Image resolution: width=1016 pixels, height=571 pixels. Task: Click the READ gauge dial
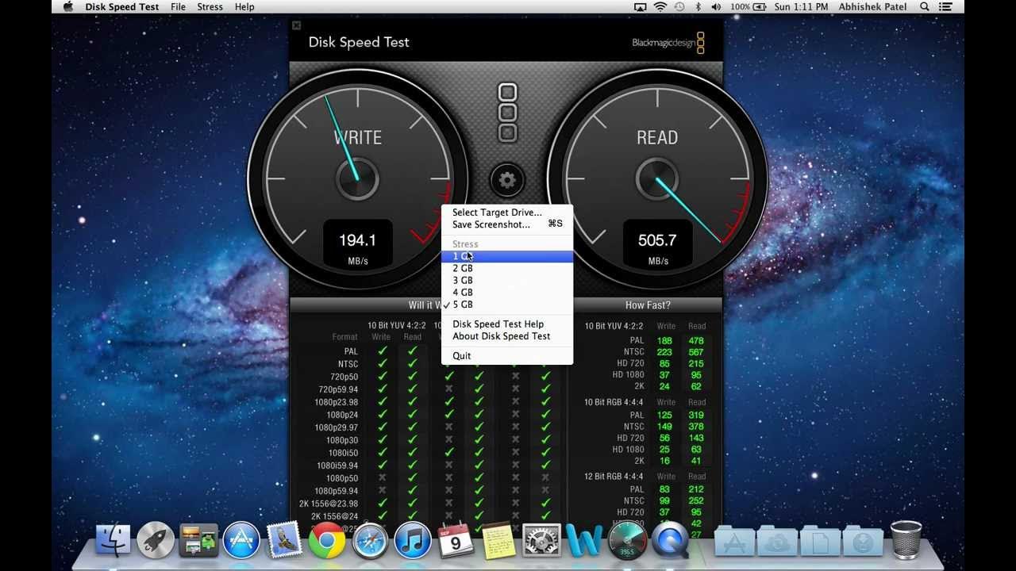657,178
